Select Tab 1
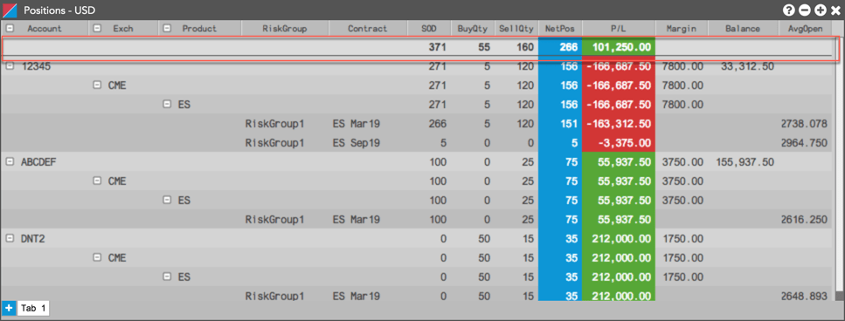 click(x=33, y=308)
